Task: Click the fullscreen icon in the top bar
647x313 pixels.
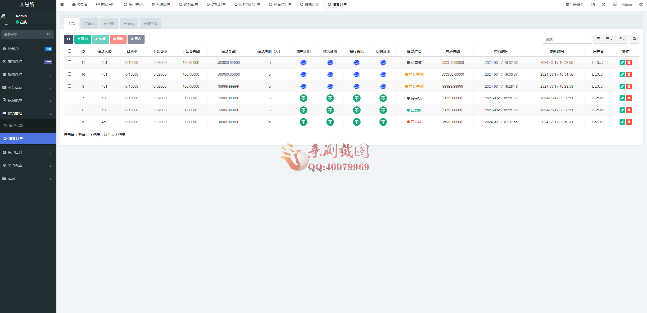Action: point(604,4)
